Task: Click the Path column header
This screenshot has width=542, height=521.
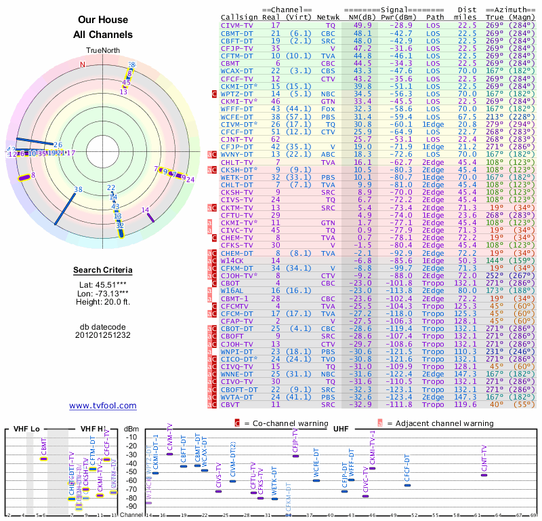Action: 435,18
